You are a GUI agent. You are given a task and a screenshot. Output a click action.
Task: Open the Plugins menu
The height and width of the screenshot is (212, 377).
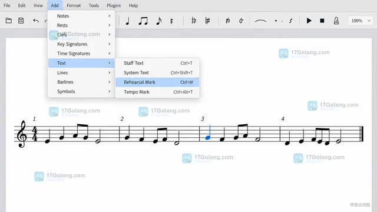114,5
